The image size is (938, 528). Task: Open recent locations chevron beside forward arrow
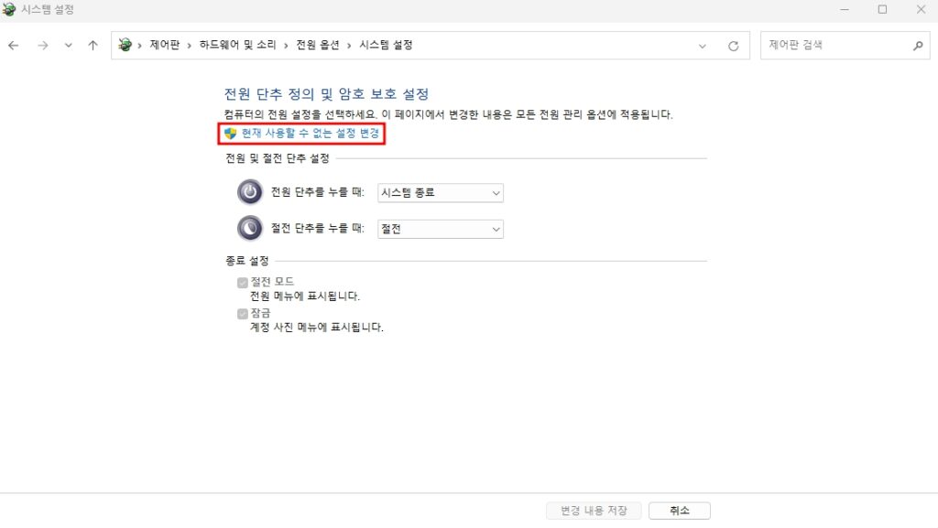(x=68, y=46)
